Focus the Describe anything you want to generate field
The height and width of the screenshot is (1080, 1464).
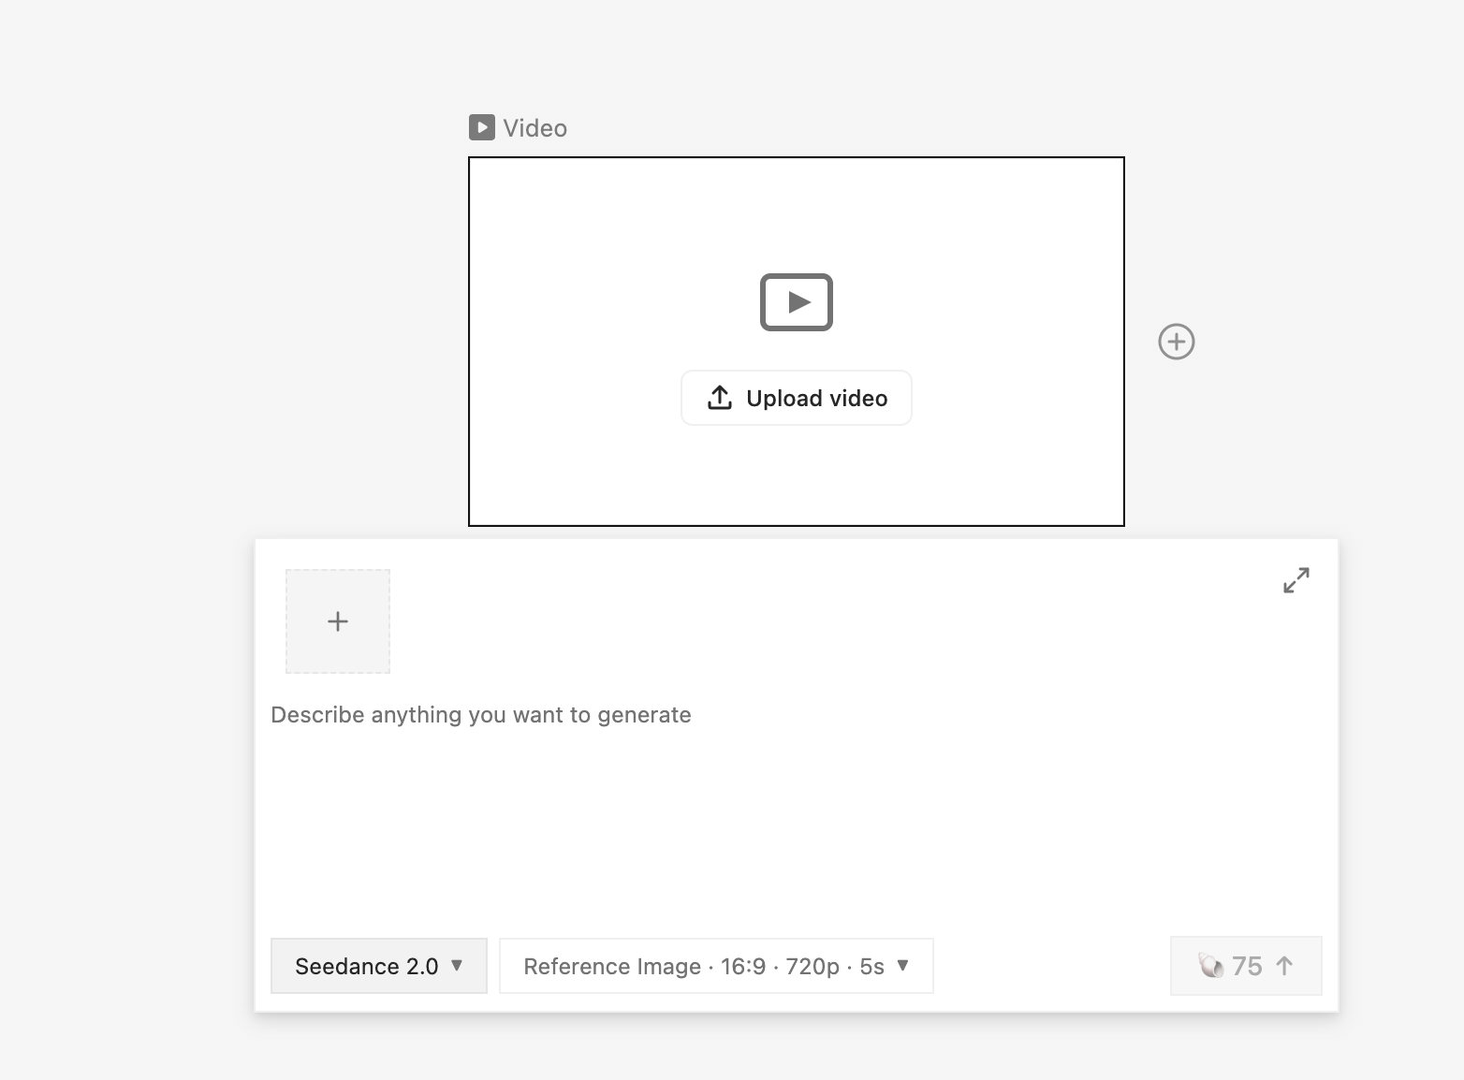click(x=796, y=805)
